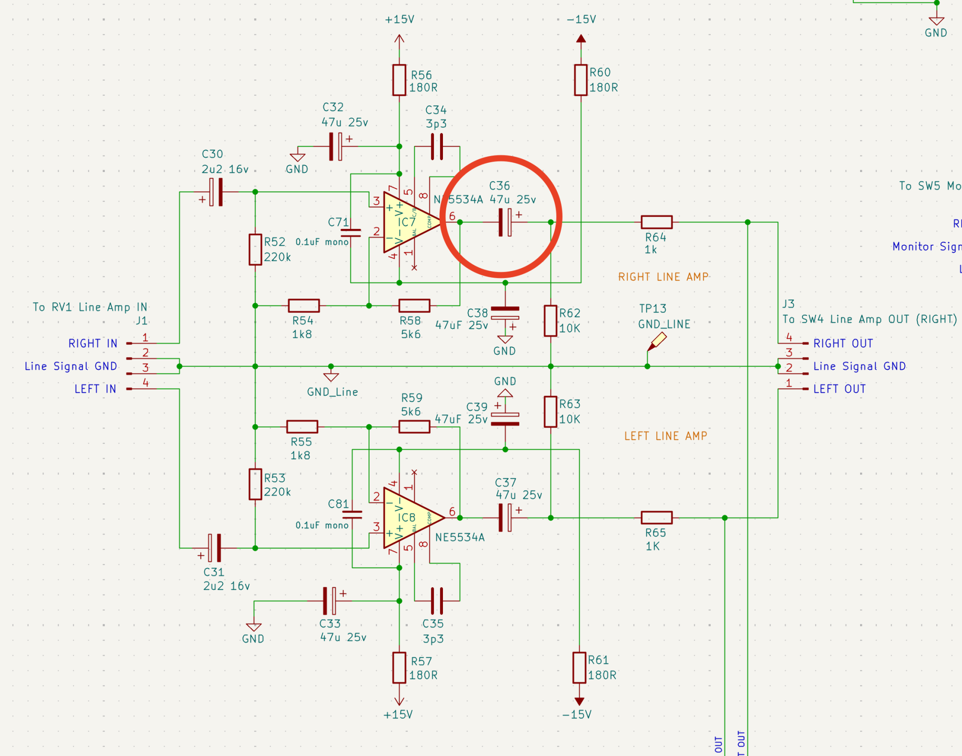962x756 pixels.
Task: Click 'To SW4 Line Amp OUT (RIGHT)' text
Action: point(869,319)
